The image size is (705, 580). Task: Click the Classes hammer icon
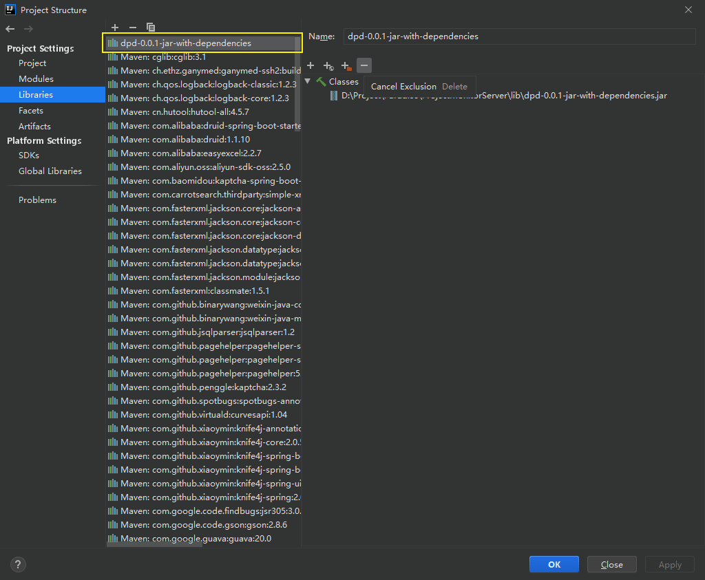click(321, 82)
